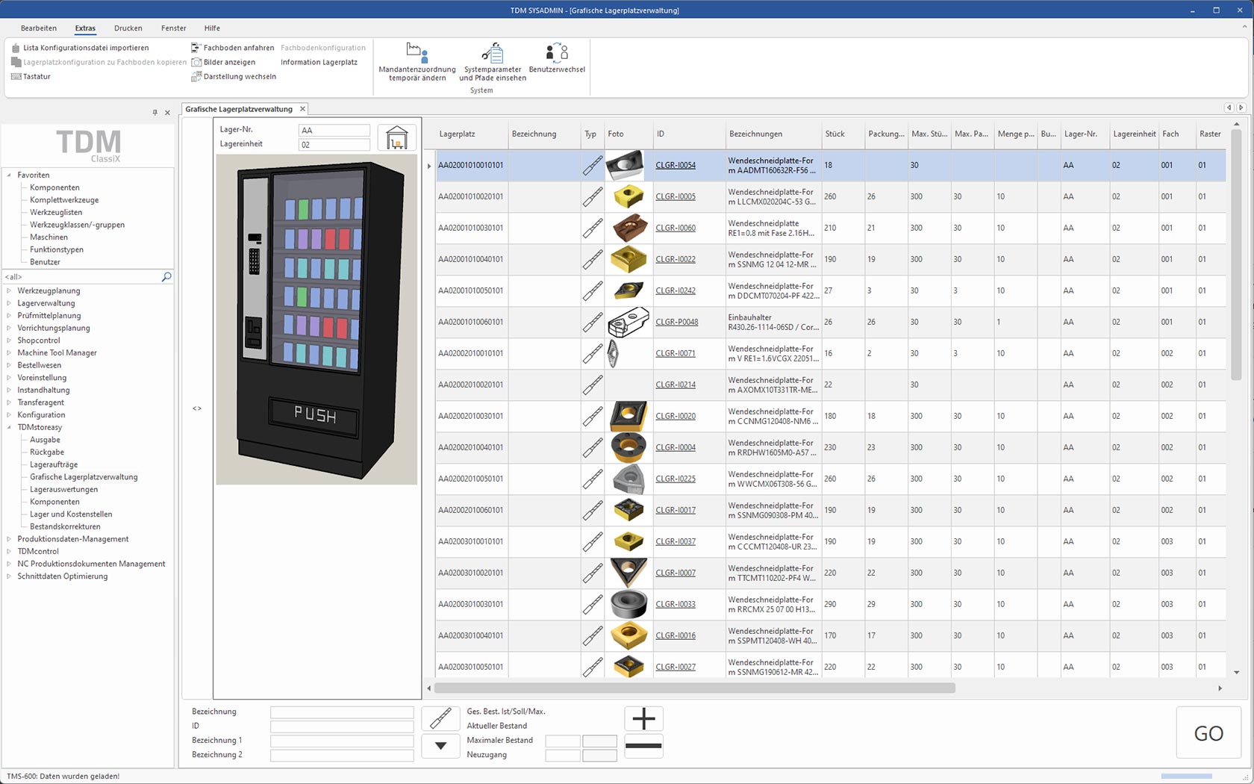1254x784 pixels.
Task: Click the tool icon button beside Bezeichnung field
Action: click(x=440, y=718)
